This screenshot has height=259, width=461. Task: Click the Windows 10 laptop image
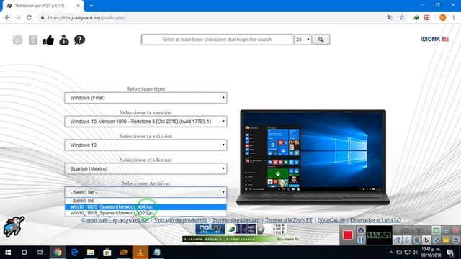(x=313, y=158)
